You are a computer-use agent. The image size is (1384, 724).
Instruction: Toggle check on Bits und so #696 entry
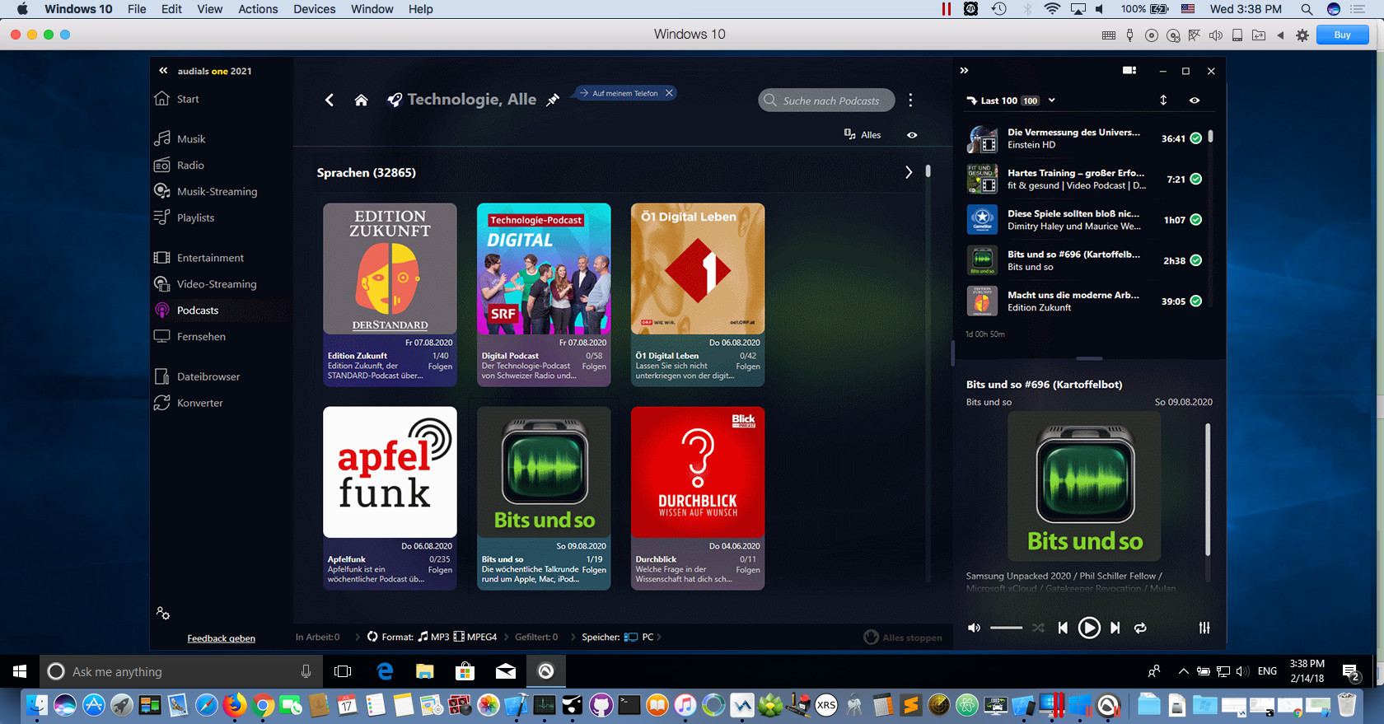pyautogui.click(x=1195, y=260)
